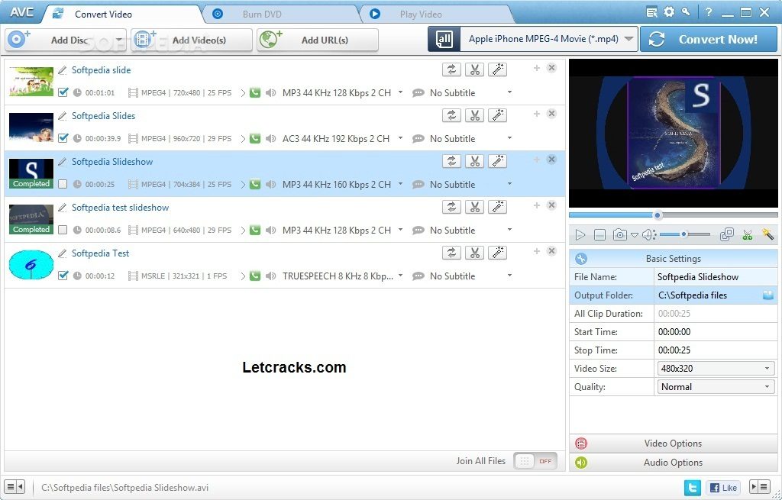Uncheck the Softpedia slide checkbox
This screenshot has height=500, width=782.
click(63, 92)
